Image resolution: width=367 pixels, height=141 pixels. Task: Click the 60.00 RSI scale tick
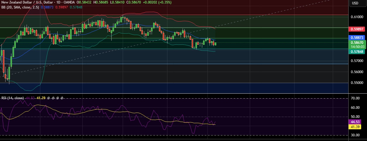coord(355,108)
